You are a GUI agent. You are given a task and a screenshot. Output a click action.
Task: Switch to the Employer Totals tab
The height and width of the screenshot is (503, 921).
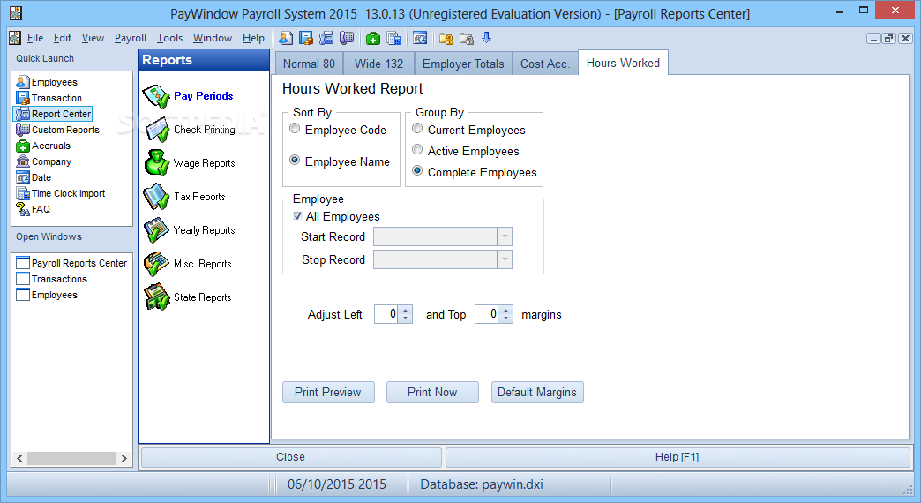pyautogui.click(x=463, y=64)
